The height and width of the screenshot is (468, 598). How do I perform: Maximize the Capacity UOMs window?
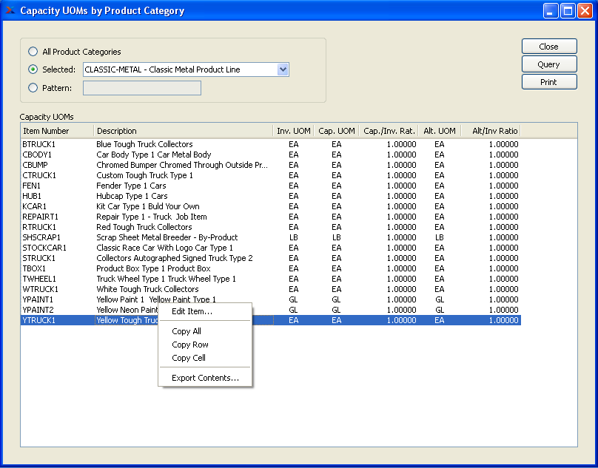pyautogui.click(x=568, y=10)
